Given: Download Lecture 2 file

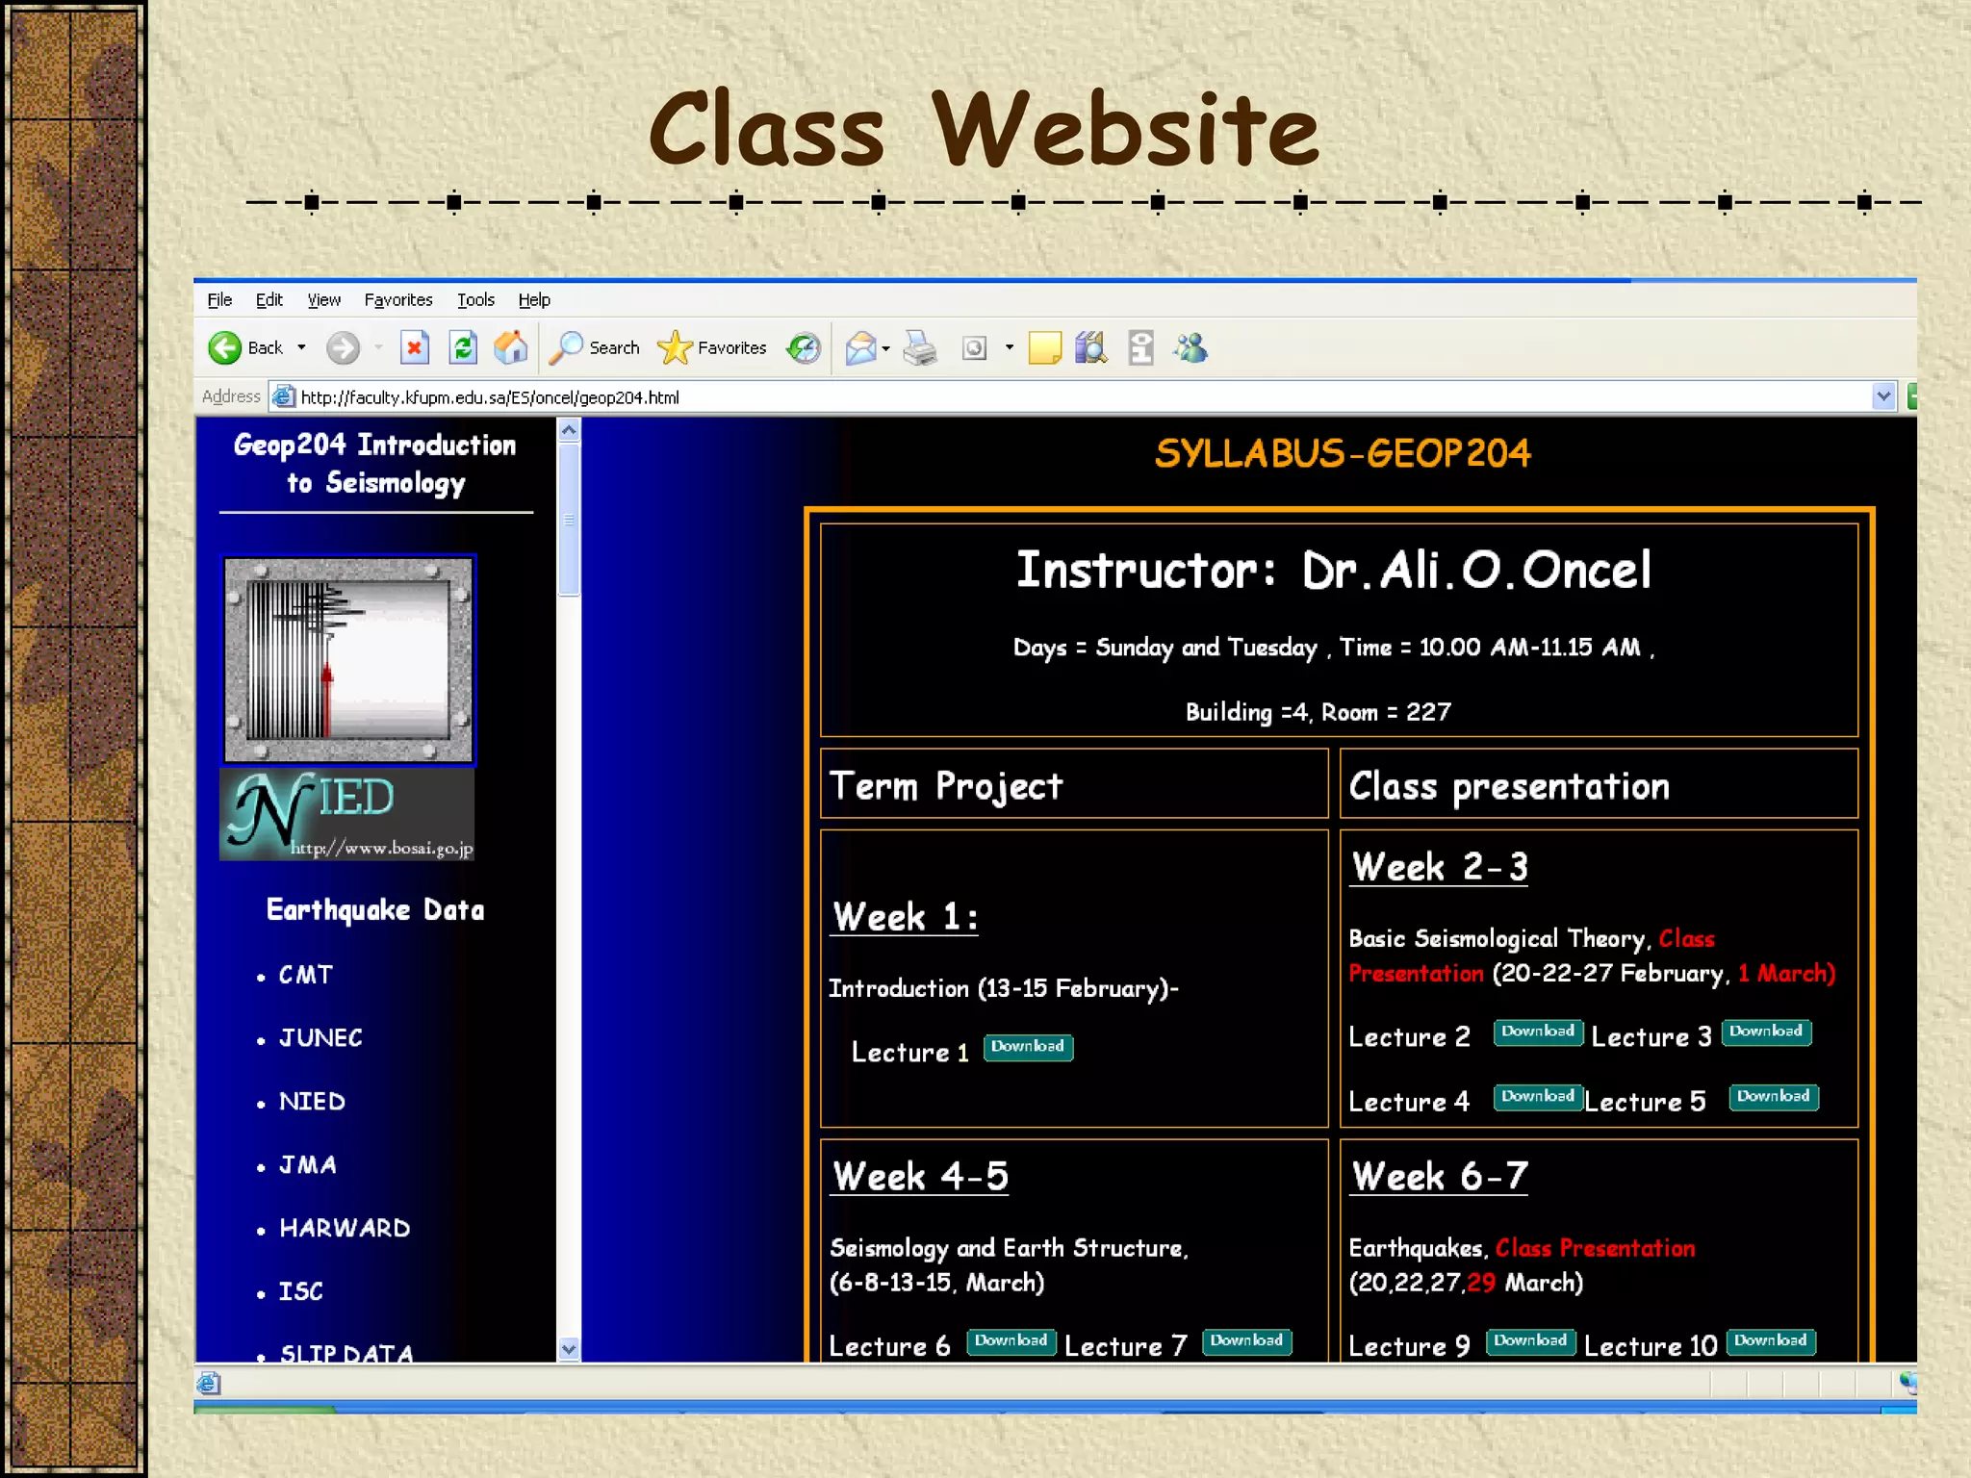Looking at the screenshot, I should coord(1538,1032).
